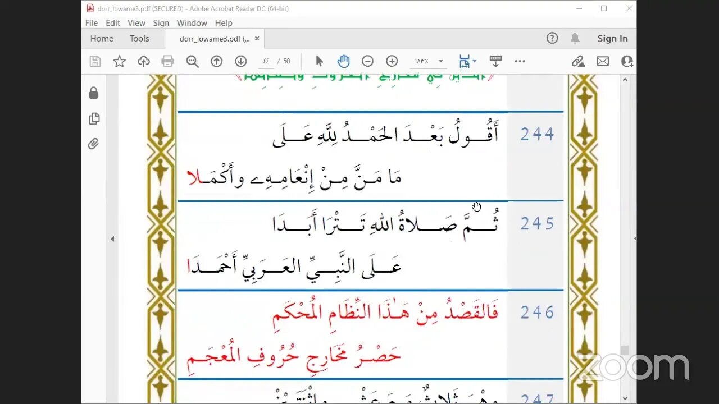Screen dimensions: 719x404
Task: Click the Print icon
Action: click(x=167, y=61)
